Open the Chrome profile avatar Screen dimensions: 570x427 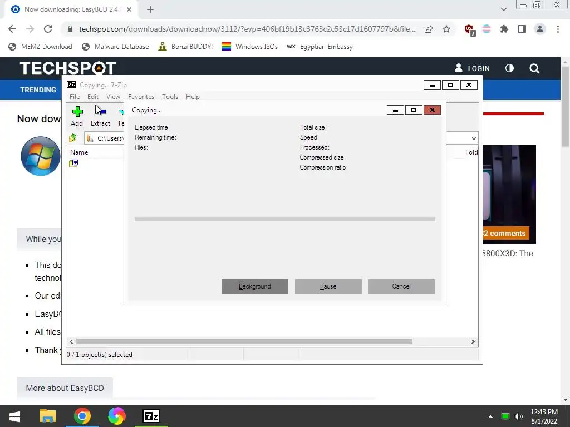540,29
